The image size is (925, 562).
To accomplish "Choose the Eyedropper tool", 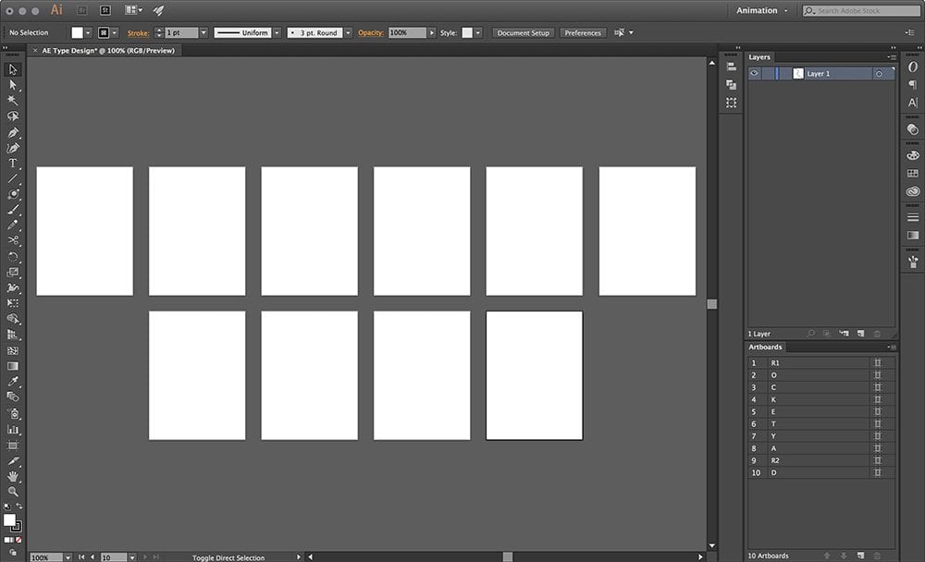I will click(13, 382).
